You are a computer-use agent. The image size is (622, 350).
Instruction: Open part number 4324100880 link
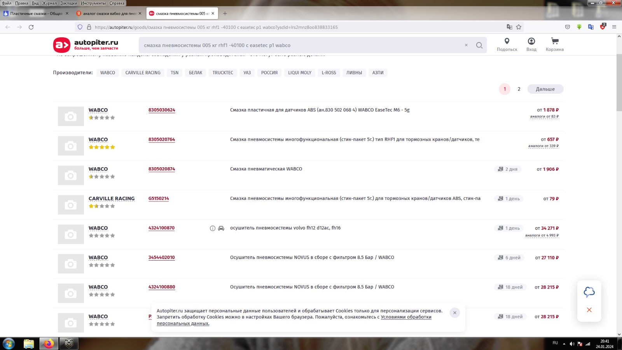162,287
